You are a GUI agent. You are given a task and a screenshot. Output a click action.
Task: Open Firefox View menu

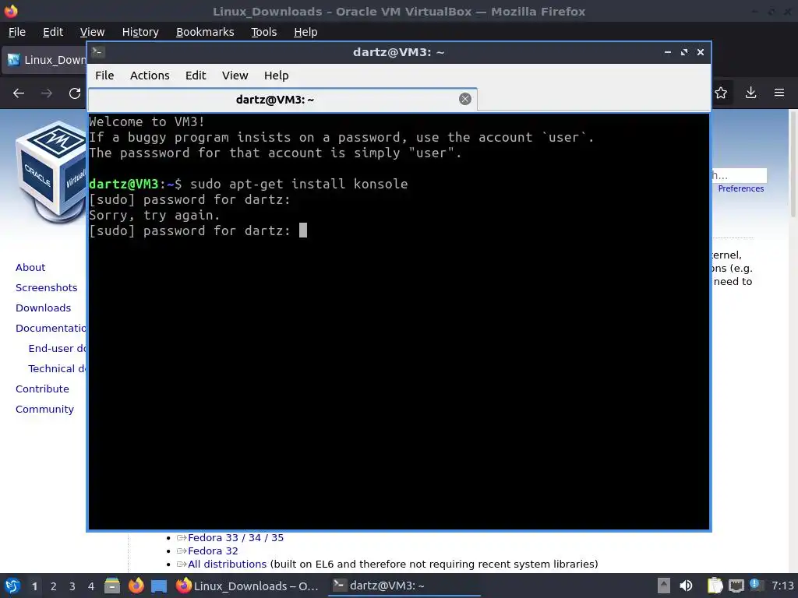[x=92, y=32]
